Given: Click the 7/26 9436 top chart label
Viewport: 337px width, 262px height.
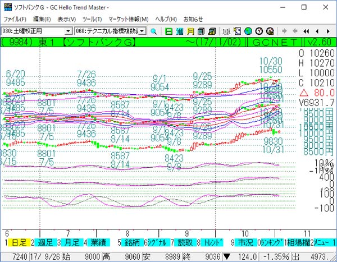Looking at the screenshot, I should pos(86,79).
